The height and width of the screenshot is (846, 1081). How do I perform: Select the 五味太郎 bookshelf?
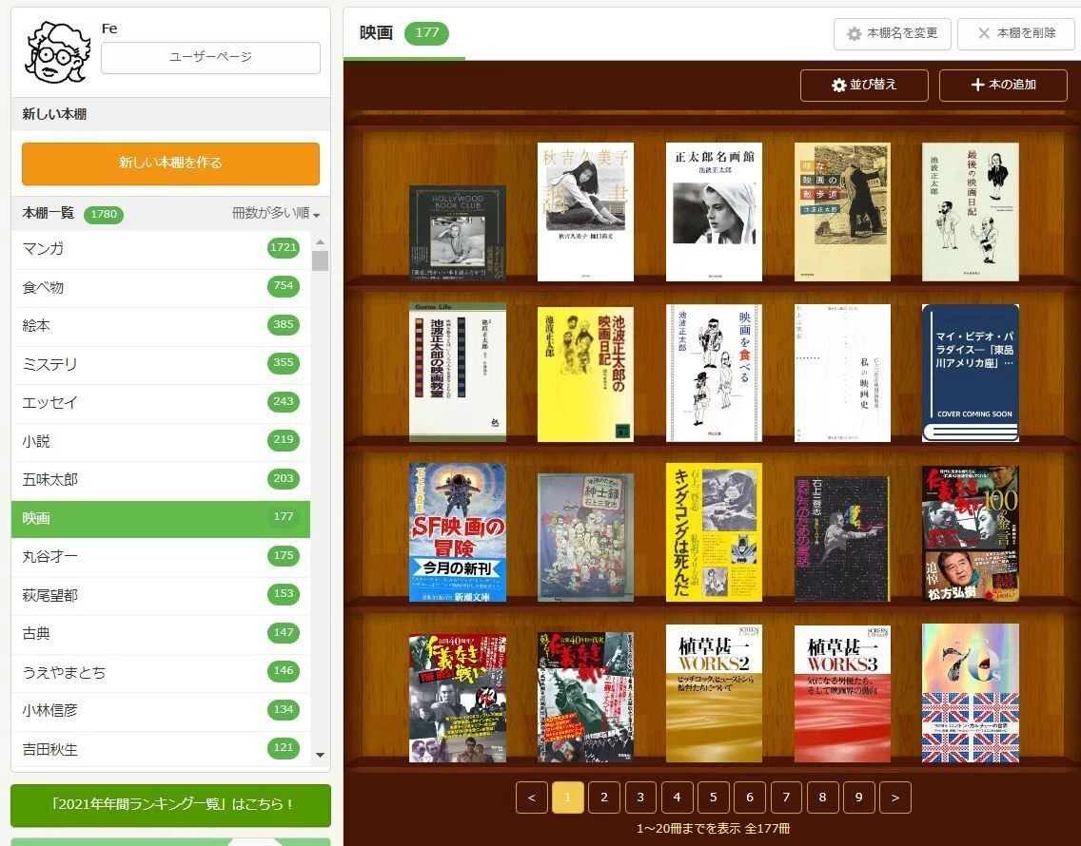point(161,479)
